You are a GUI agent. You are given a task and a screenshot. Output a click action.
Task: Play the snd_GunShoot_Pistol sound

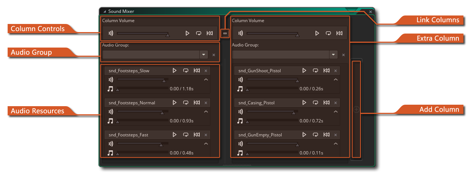304,70
